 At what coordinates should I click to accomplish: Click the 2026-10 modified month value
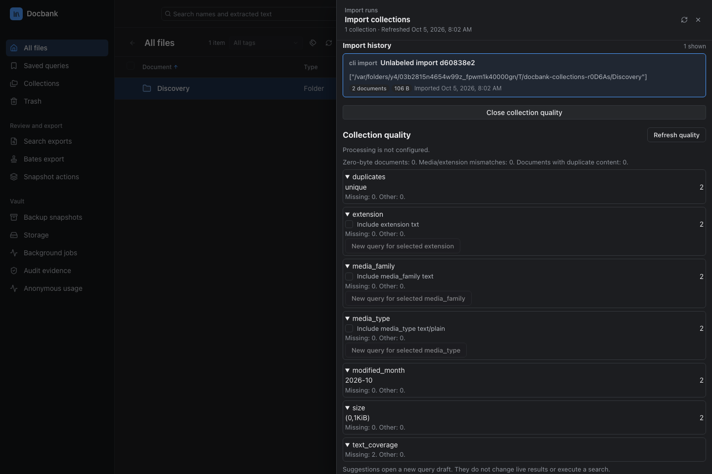(359, 380)
